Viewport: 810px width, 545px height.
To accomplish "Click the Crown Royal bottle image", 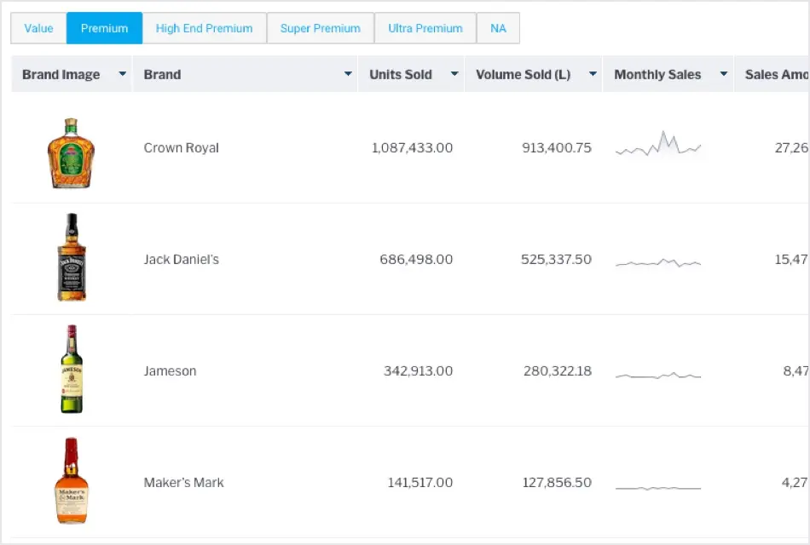I will [72, 152].
